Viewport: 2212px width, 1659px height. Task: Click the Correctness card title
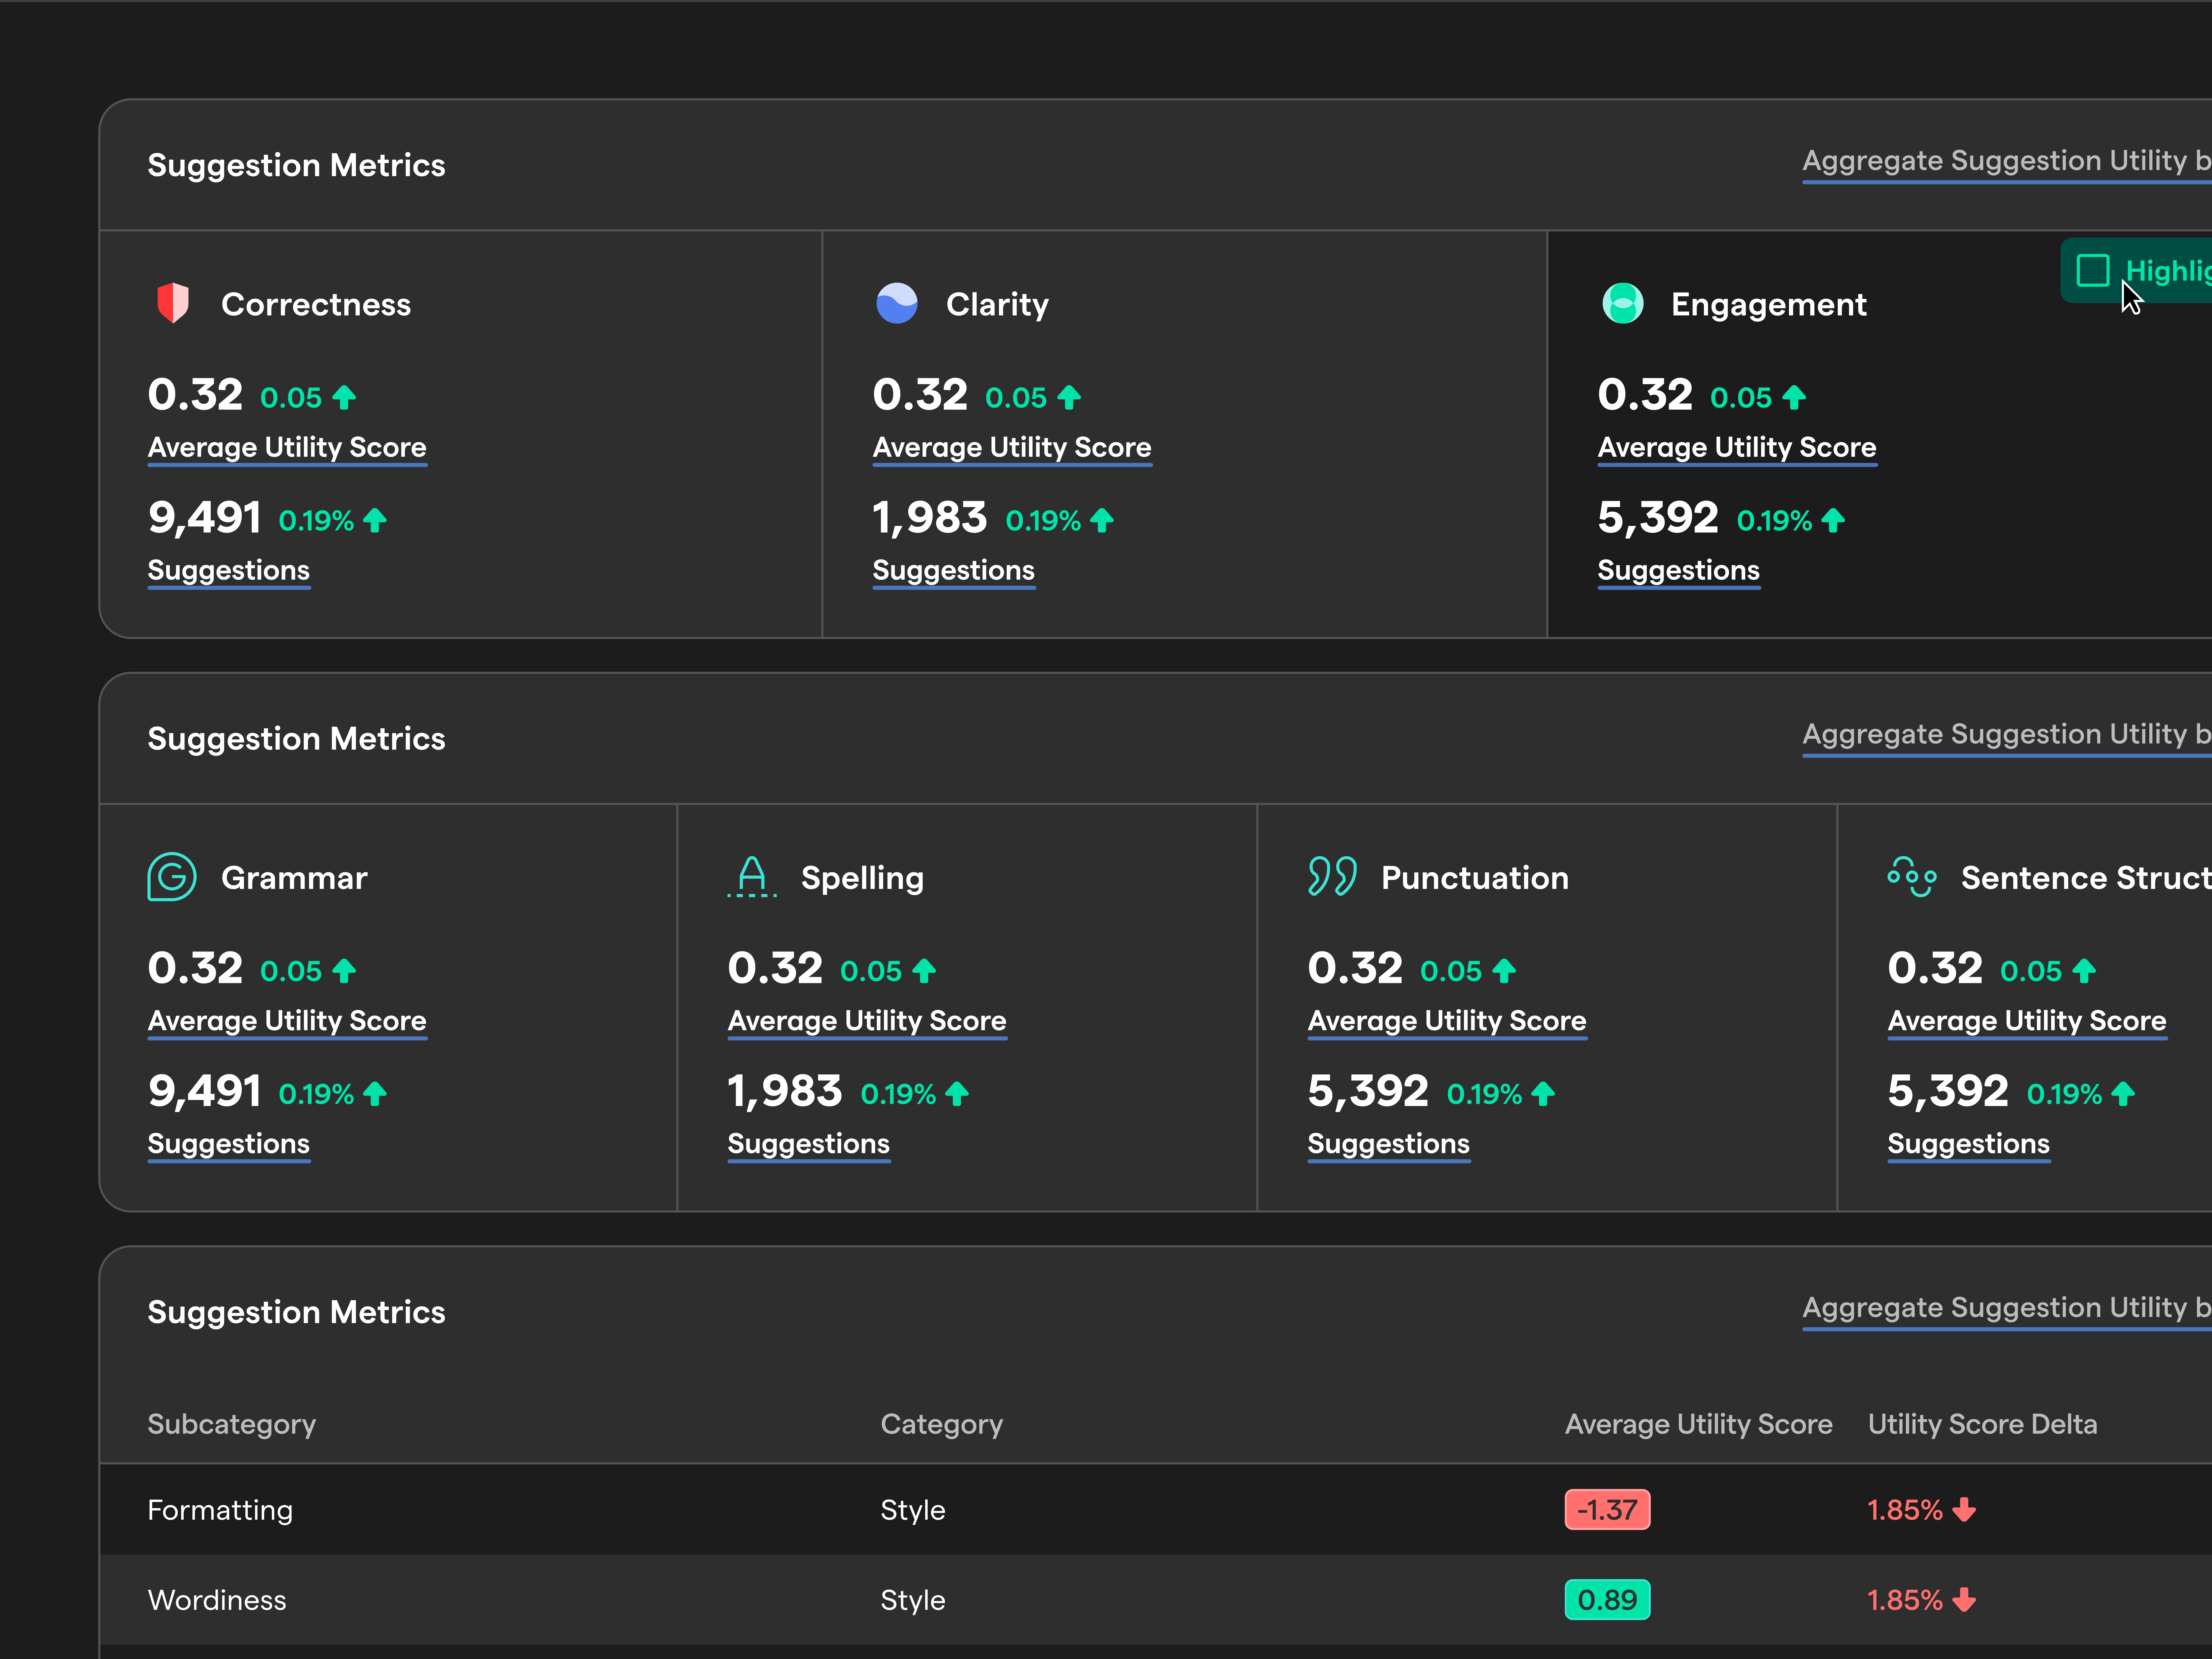[x=316, y=304]
